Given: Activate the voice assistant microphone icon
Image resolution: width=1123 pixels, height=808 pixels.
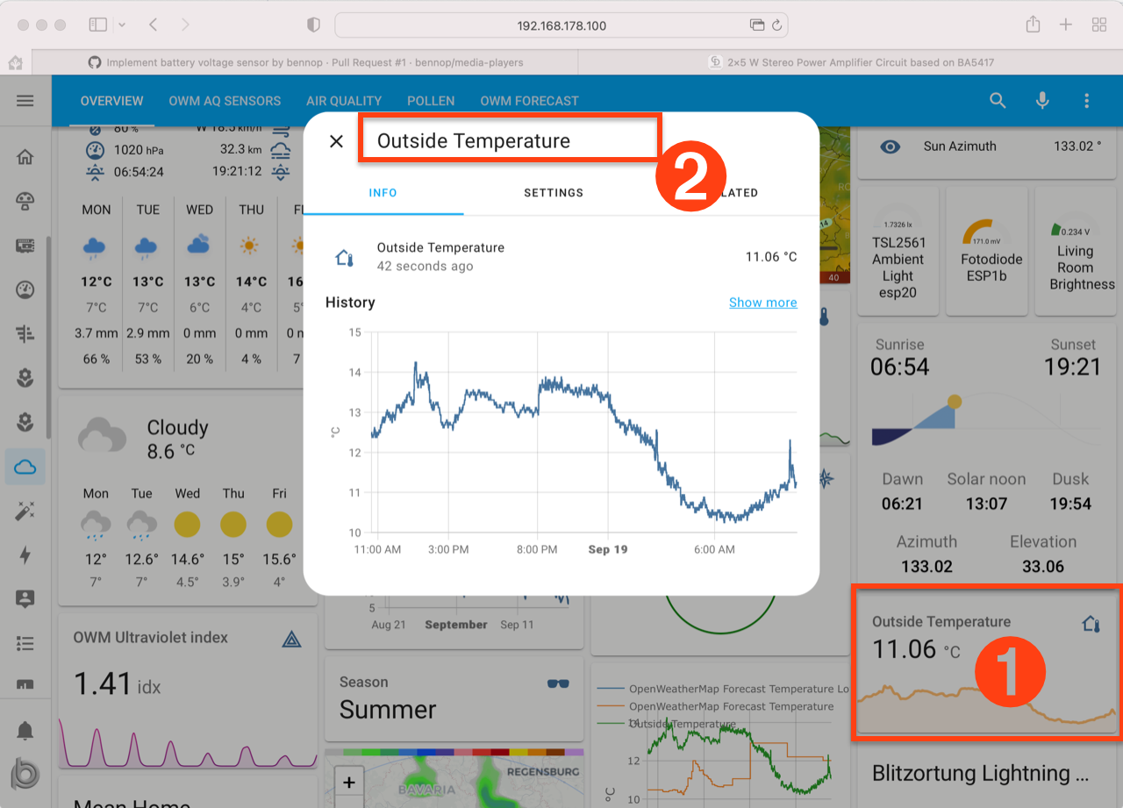Looking at the screenshot, I should [x=1042, y=100].
